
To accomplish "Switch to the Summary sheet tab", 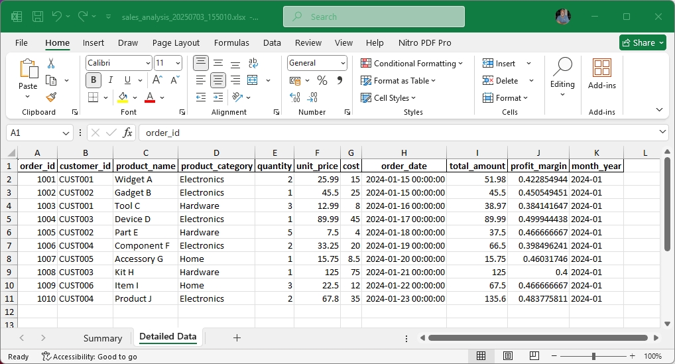I will 103,338.
